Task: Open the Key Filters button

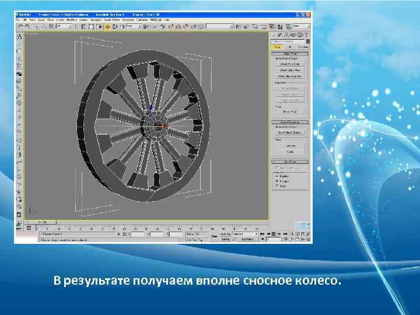Action: point(248,239)
